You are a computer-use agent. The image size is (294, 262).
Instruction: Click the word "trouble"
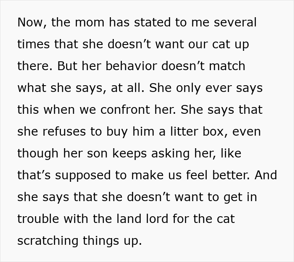coord(39,219)
